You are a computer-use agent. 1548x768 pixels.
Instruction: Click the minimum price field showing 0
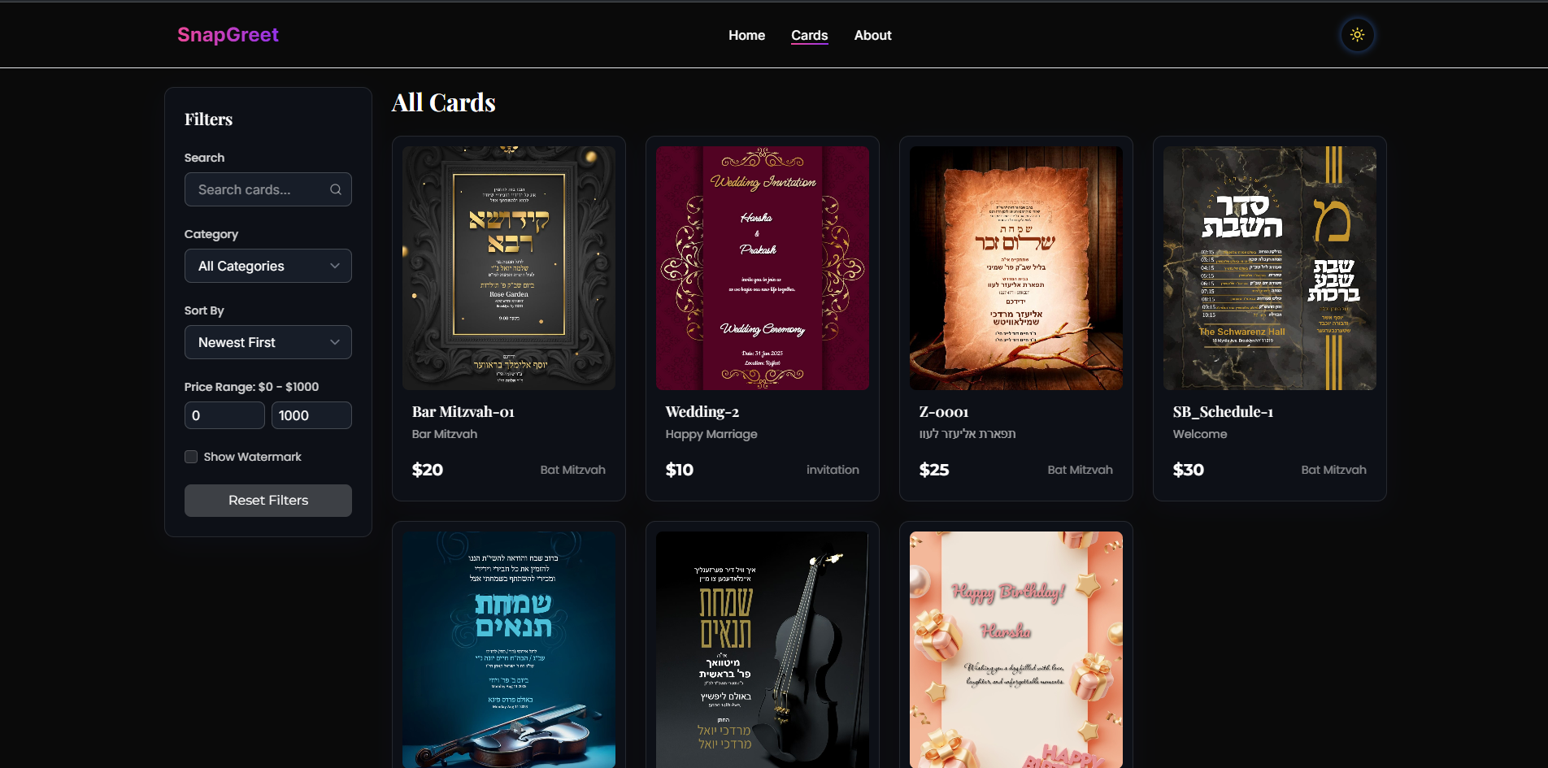224,415
